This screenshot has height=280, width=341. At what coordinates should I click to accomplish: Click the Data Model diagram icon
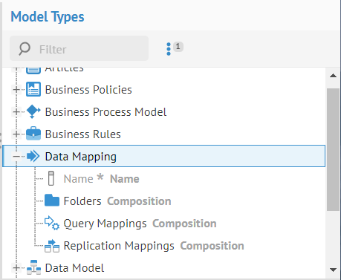tap(33, 267)
